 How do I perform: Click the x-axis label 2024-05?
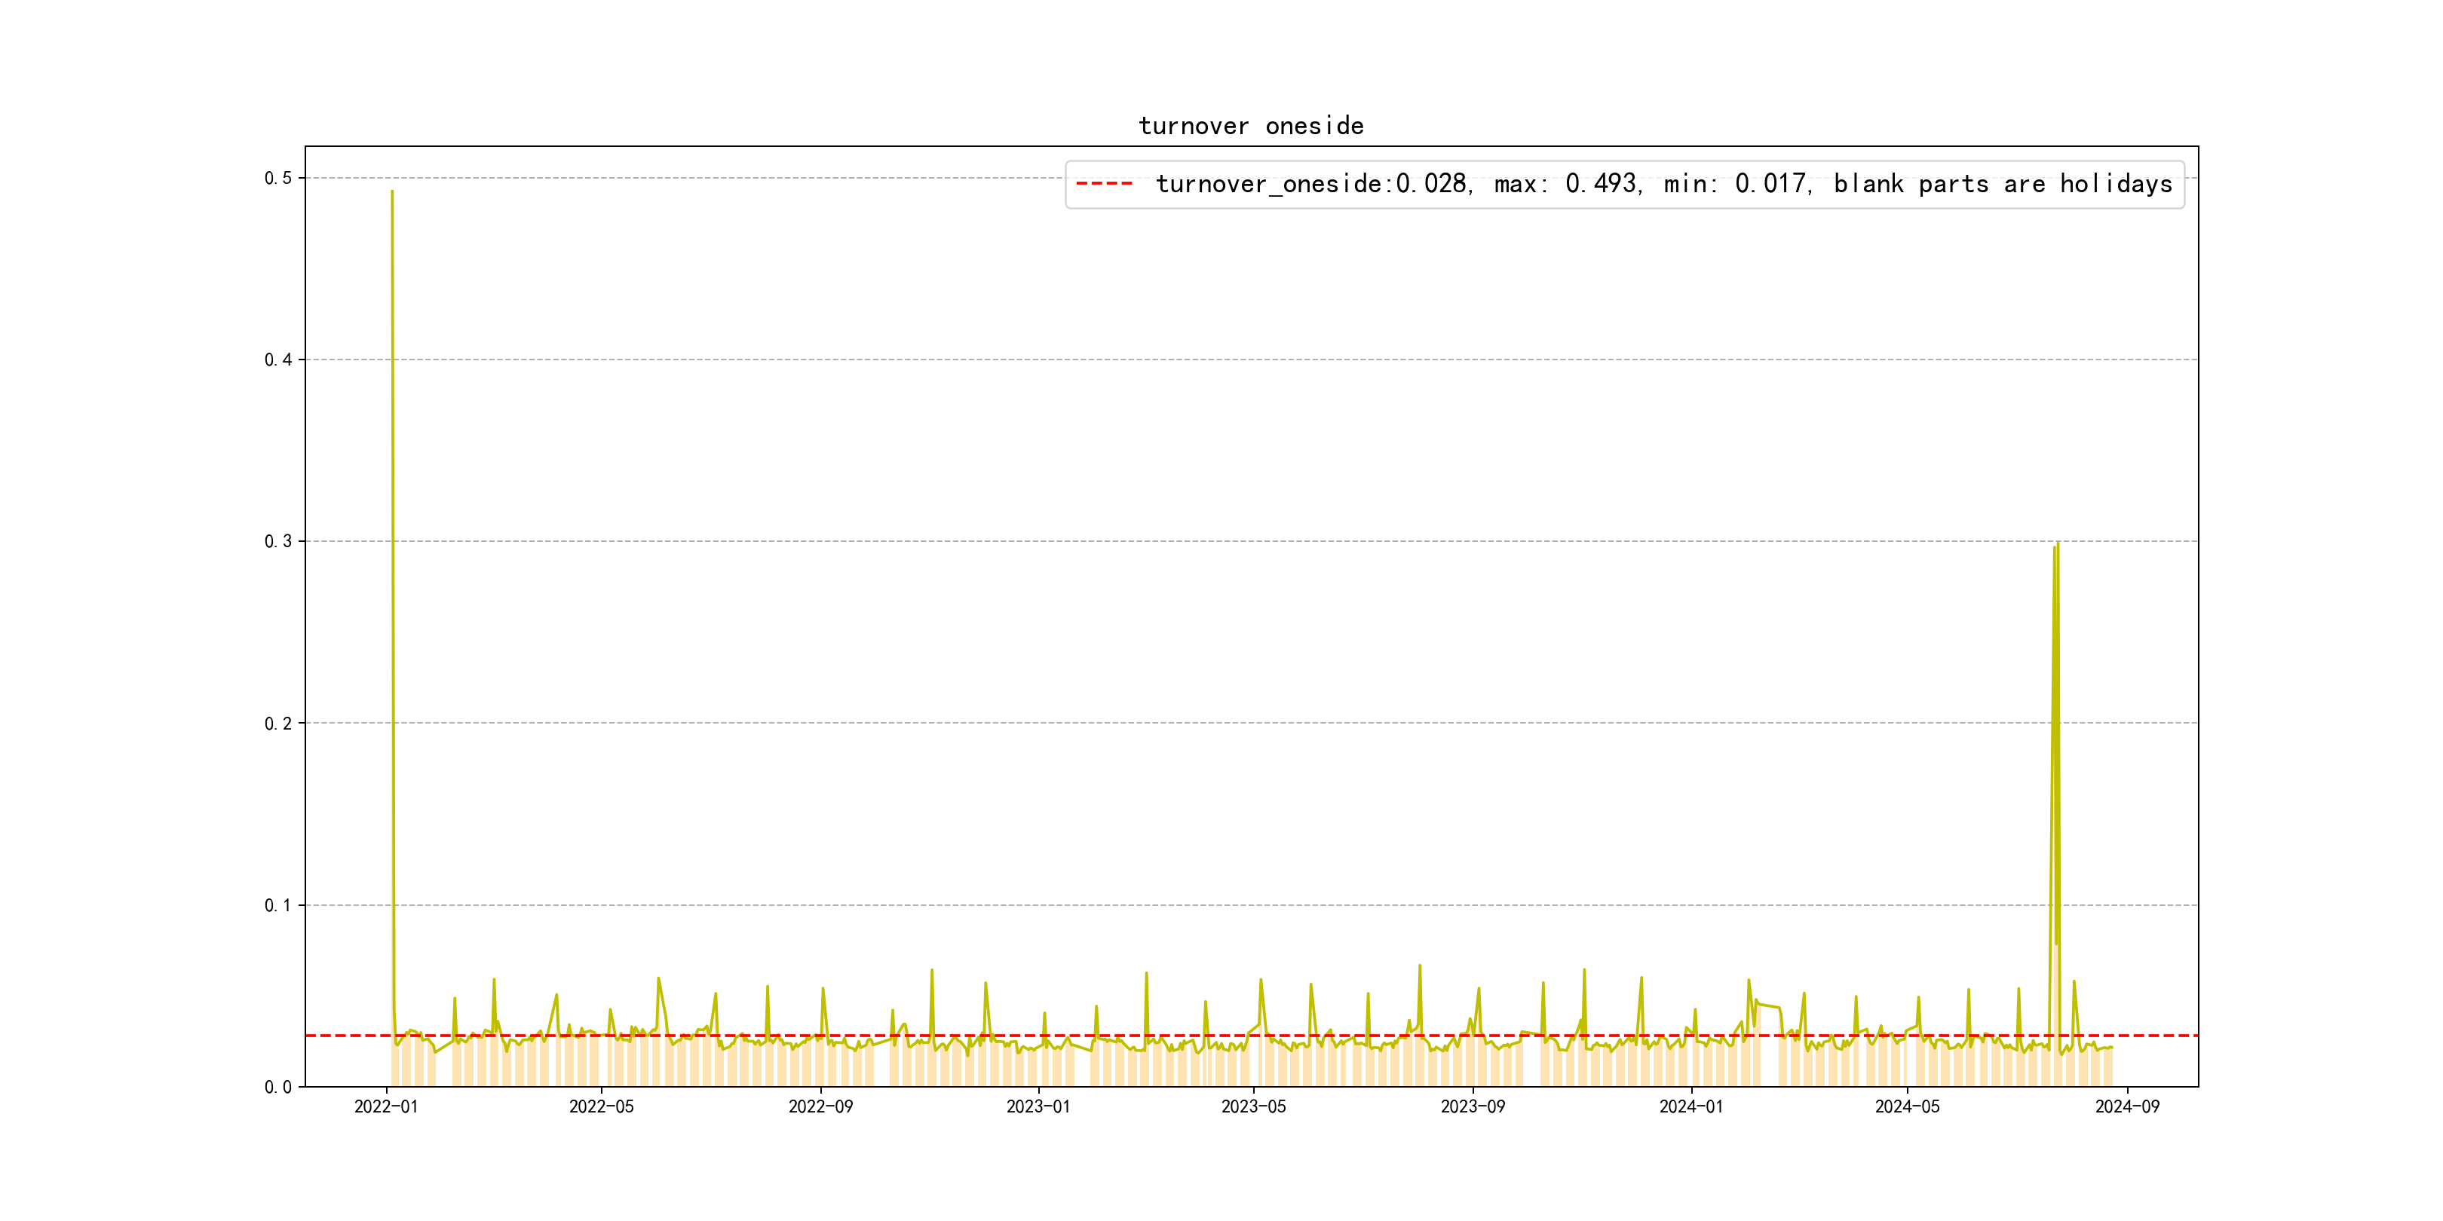(x=1907, y=1107)
